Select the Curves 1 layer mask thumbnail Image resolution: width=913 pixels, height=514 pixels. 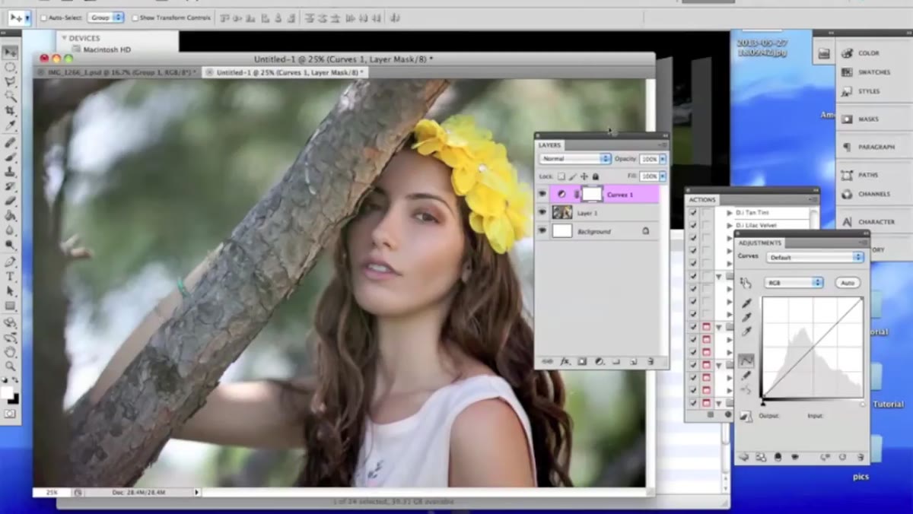click(x=592, y=195)
